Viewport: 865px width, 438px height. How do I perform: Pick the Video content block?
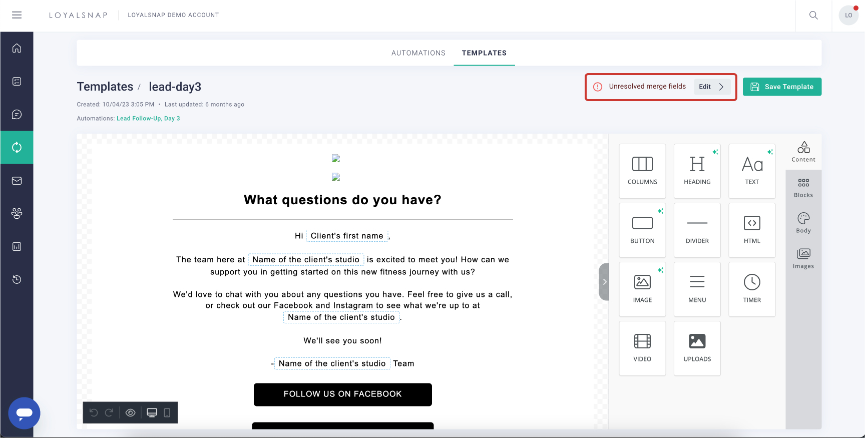(x=642, y=348)
